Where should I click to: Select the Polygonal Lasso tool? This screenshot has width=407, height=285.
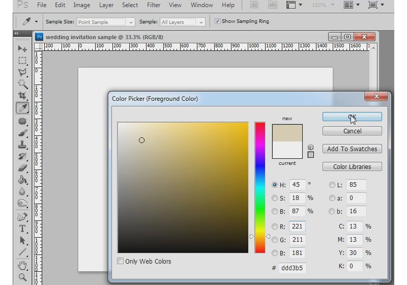click(x=22, y=72)
